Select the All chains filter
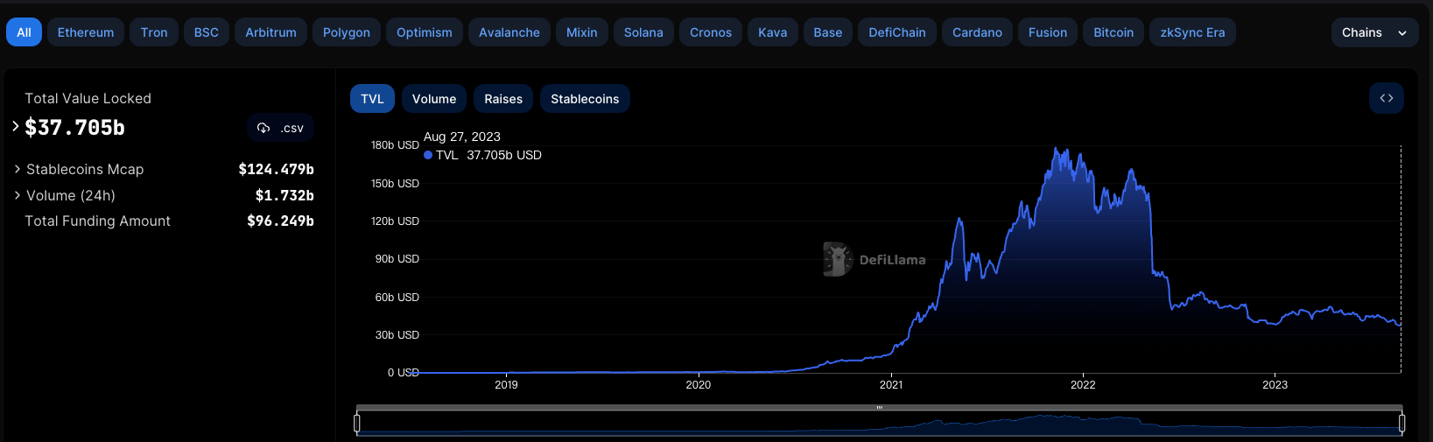This screenshot has width=1433, height=442. (24, 32)
